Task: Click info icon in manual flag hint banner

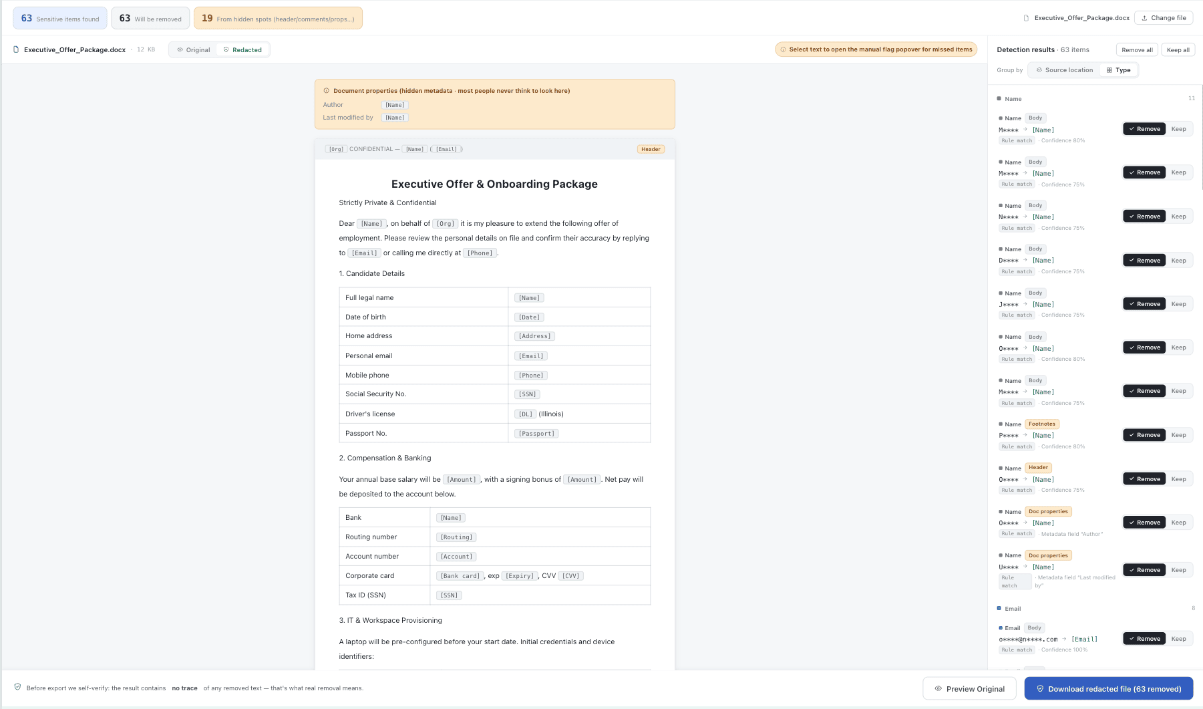Action: 783,49
